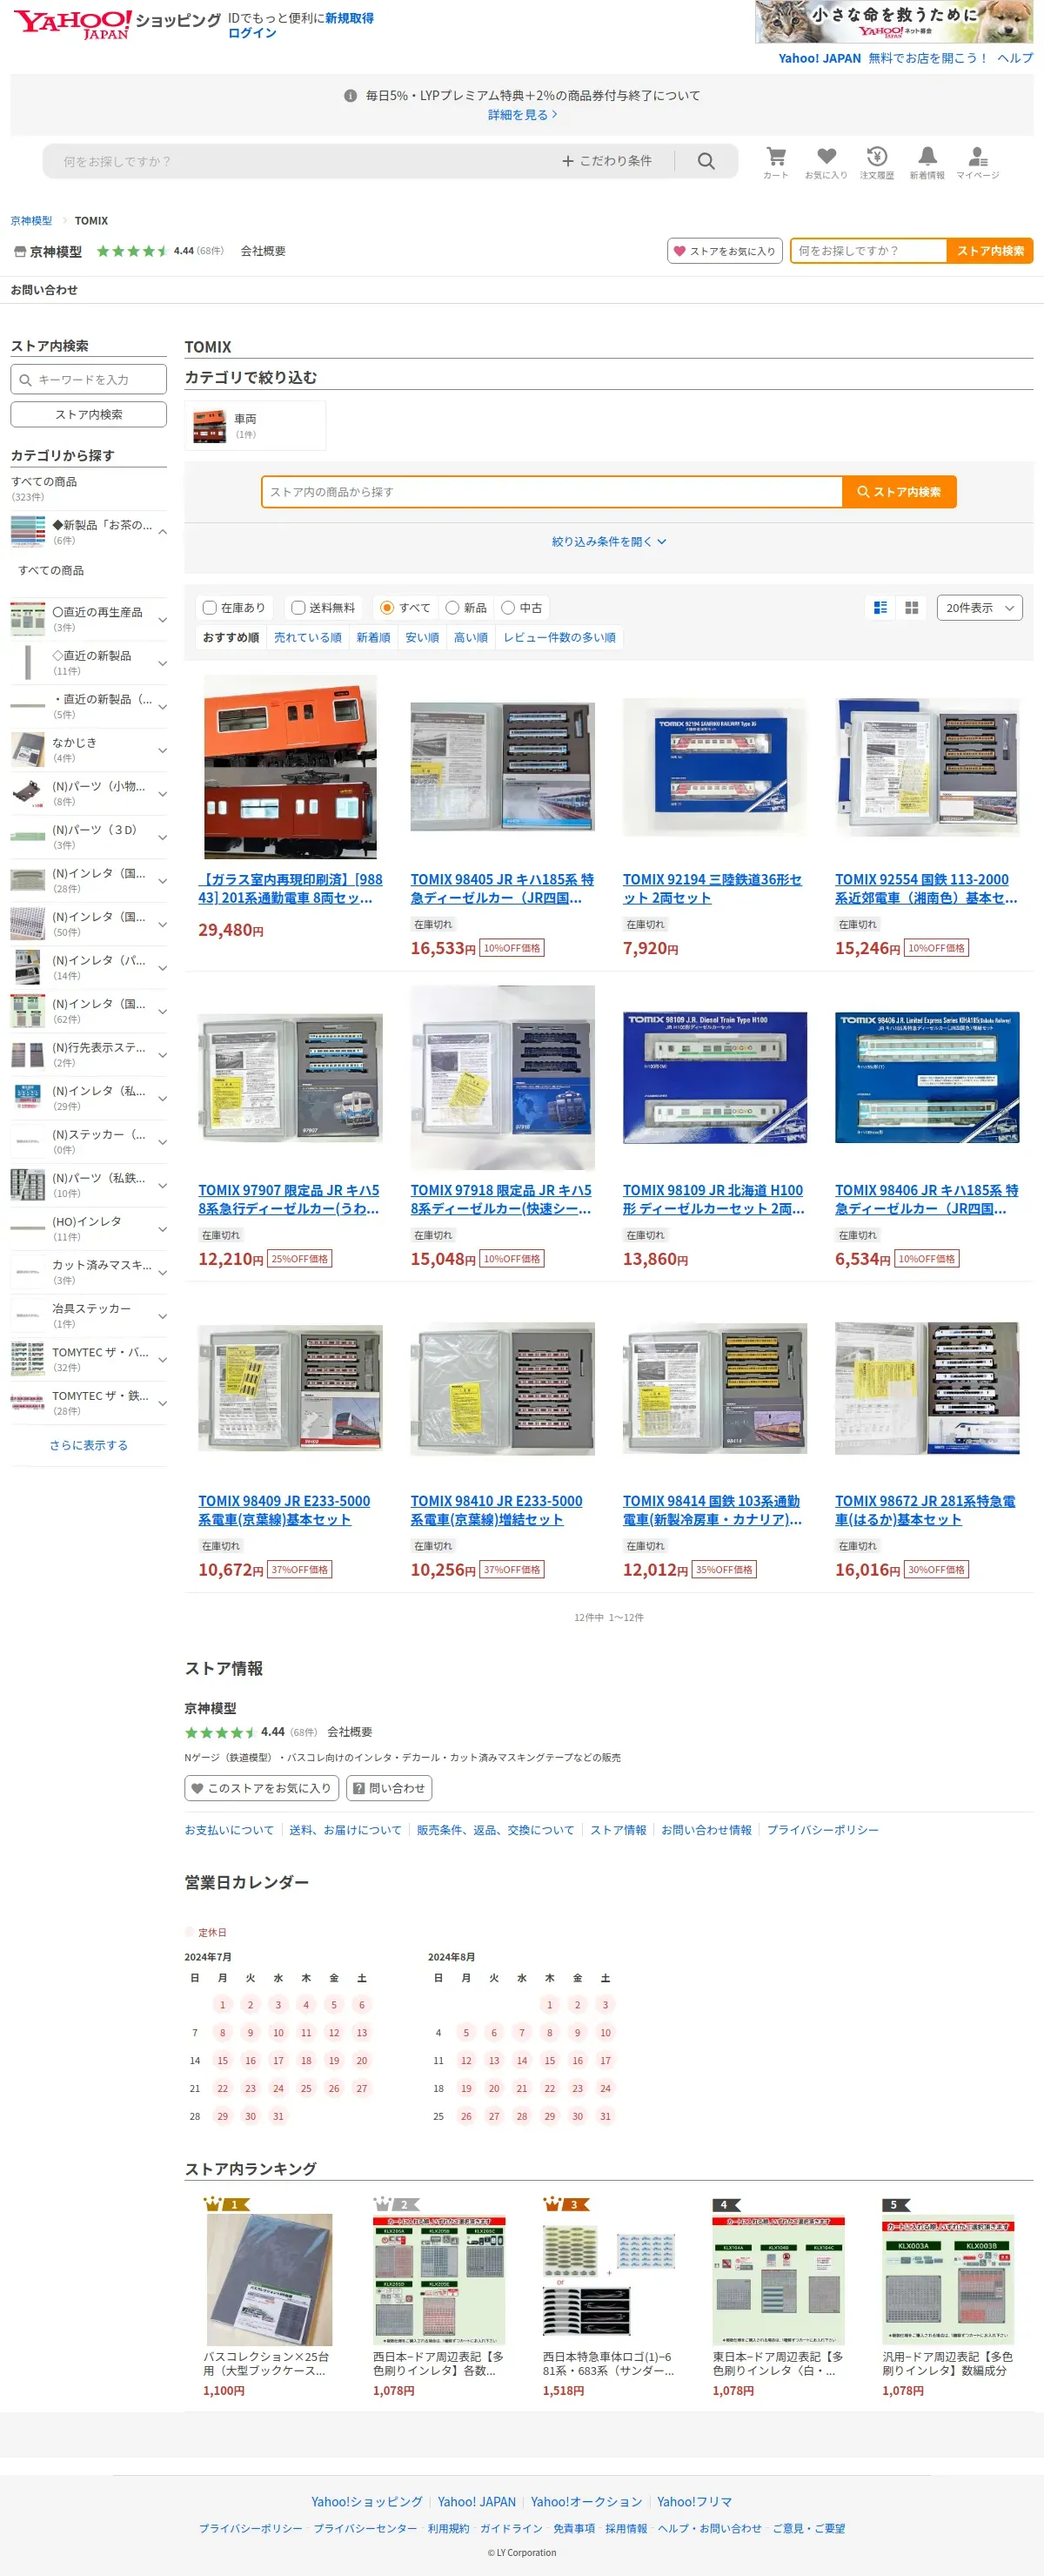The height and width of the screenshot is (2576, 1044).
Task: Open rank 1 バスコレクション case image
Action: [269, 2279]
